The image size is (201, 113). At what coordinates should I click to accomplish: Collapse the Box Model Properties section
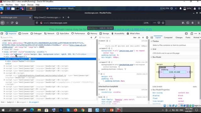tap(151, 90)
